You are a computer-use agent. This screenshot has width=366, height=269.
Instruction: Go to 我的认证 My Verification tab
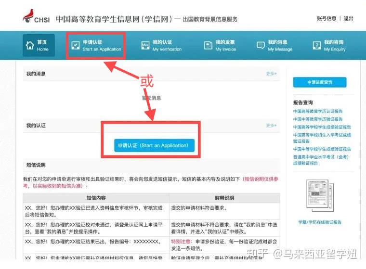161,45
